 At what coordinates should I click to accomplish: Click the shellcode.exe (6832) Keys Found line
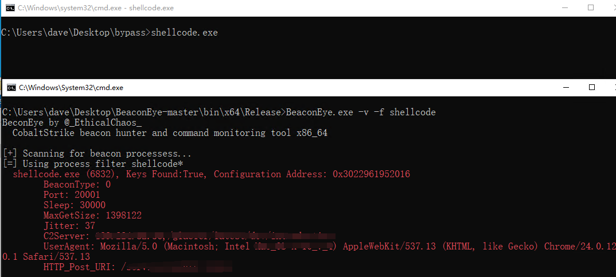pos(212,174)
